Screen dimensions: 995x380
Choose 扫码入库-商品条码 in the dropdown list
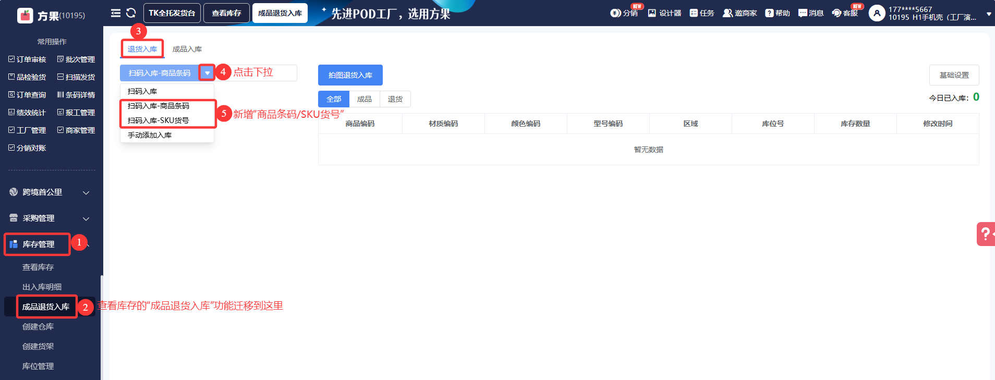pyautogui.click(x=167, y=106)
